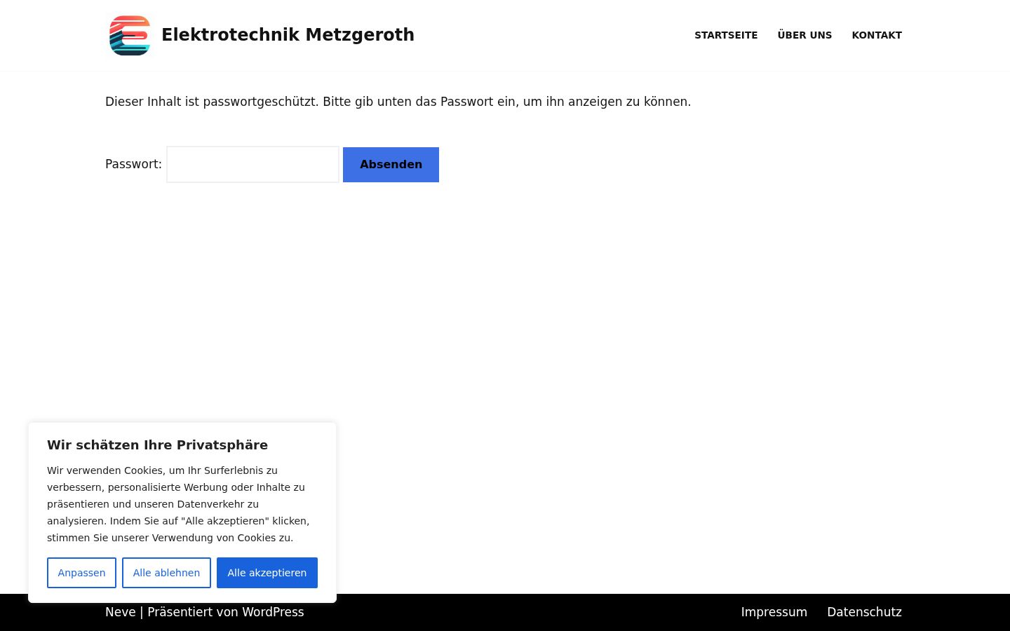This screenshot has width=1010, height=631.
Task: Reject cookies with Alle ablehnen
Action: tap(166, 573)
